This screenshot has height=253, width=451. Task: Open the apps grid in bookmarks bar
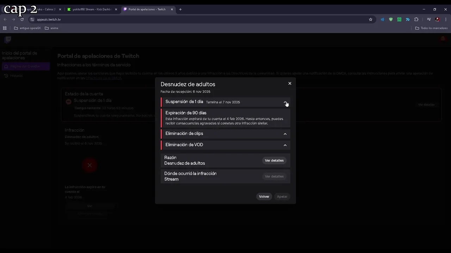point(5,28)
